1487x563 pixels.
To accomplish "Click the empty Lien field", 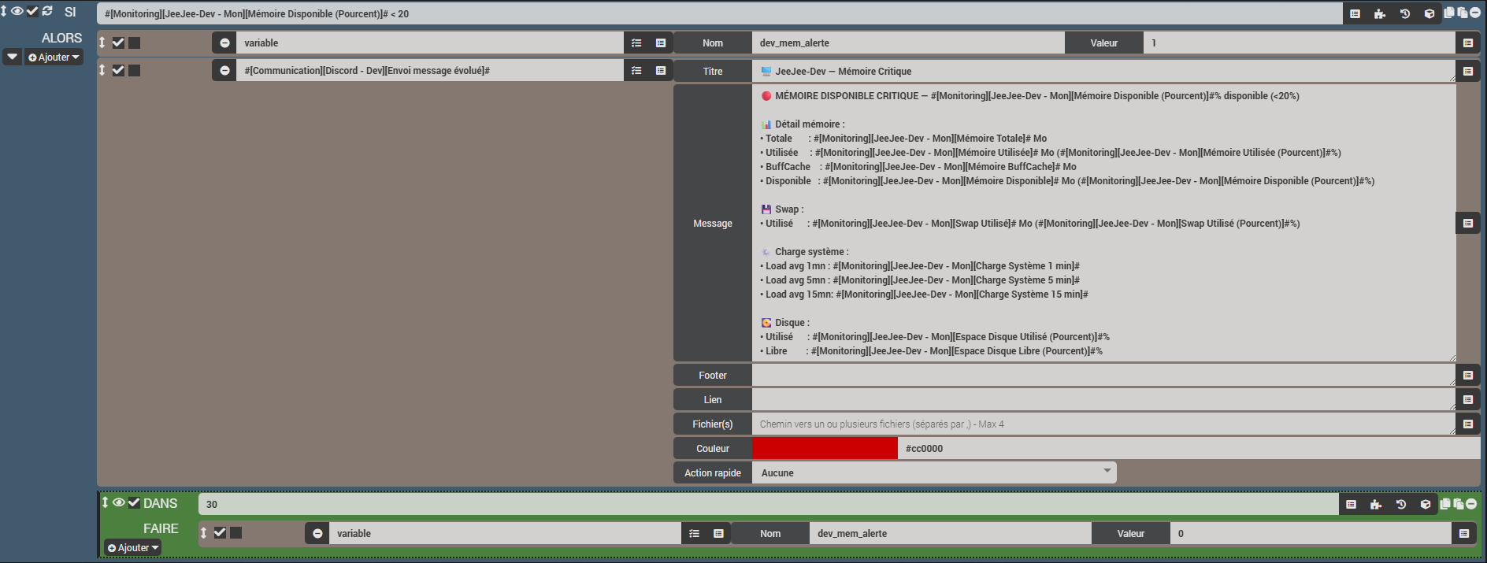I will click(x=1103, y=400).
